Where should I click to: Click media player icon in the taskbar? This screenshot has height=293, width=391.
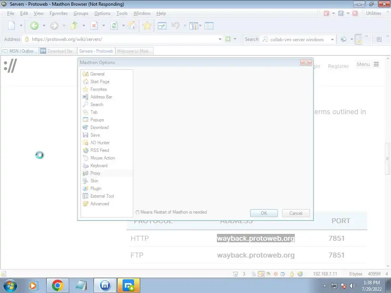[33, 285]
